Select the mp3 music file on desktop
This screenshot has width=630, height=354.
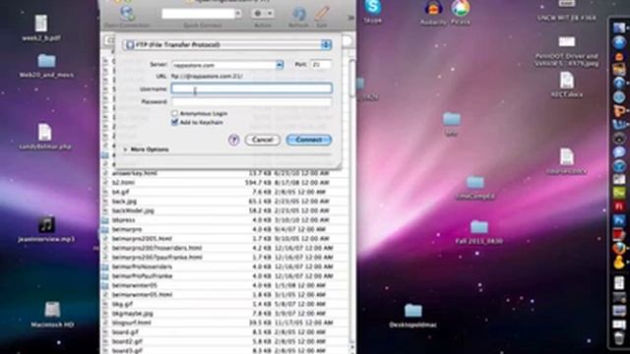[46, 229]
